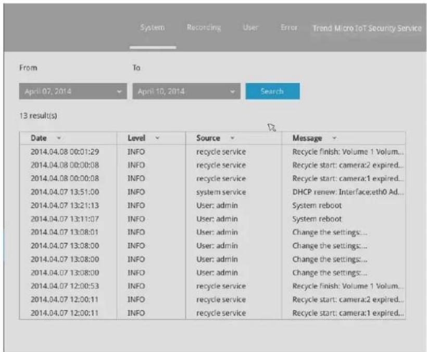Switch to the Error log tab

[x=288, y=28]
